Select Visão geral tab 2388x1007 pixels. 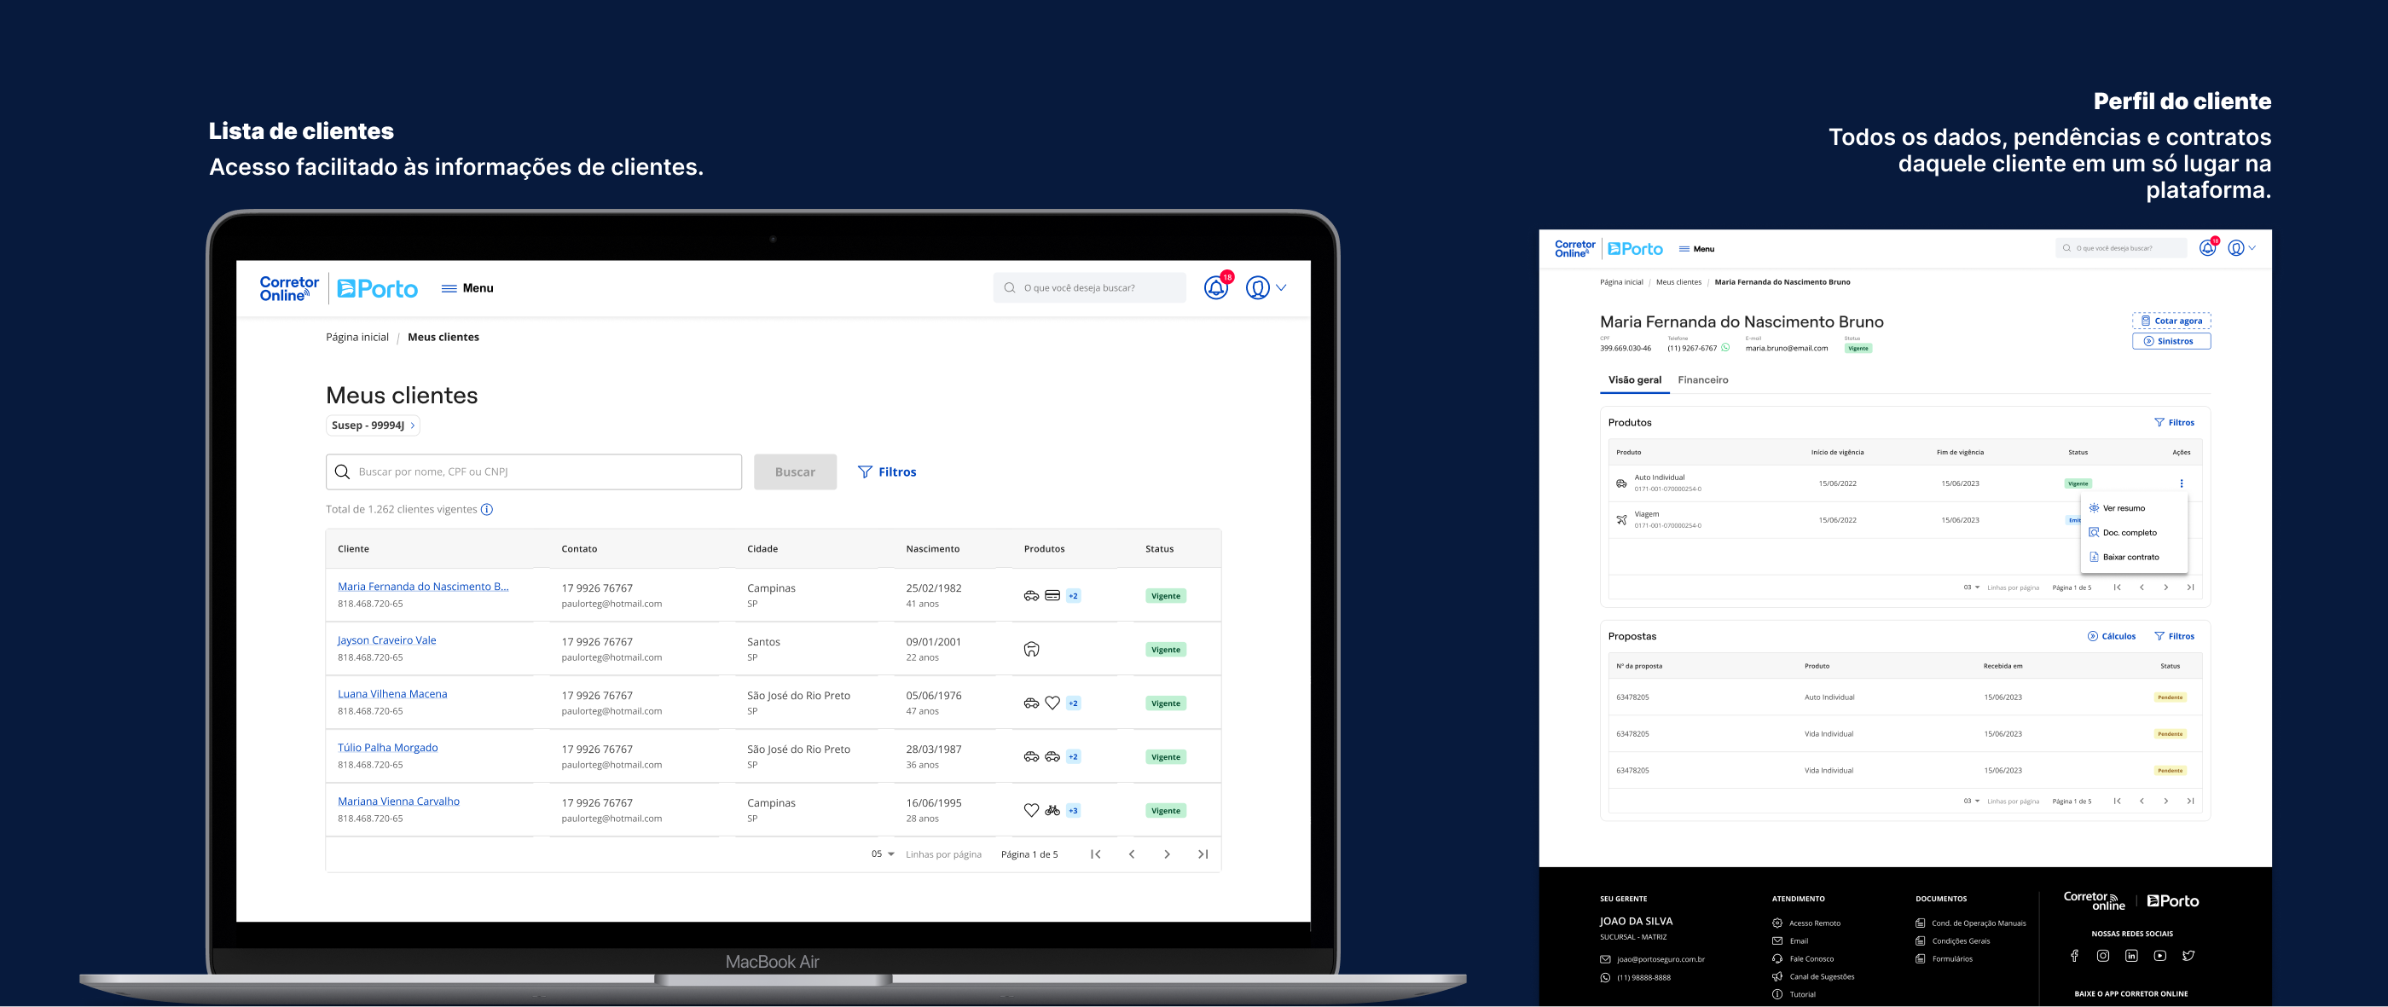pyautogui.click(x=1634, y=379)
